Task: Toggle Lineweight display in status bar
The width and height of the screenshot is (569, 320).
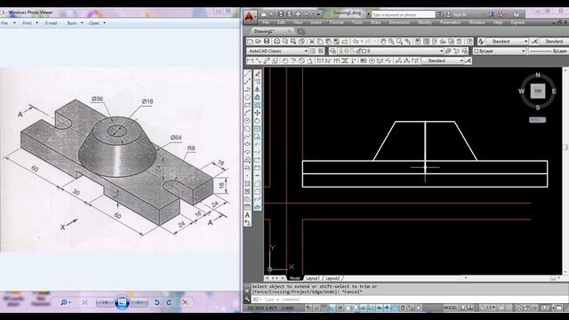Action: click(387, 308)
